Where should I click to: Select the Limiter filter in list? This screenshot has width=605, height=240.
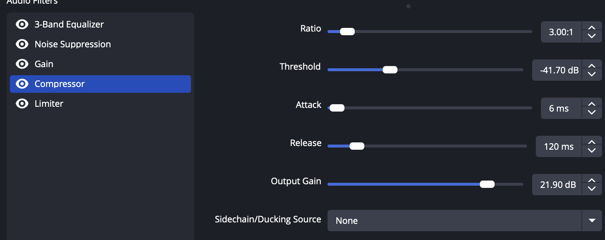[49, 103]
